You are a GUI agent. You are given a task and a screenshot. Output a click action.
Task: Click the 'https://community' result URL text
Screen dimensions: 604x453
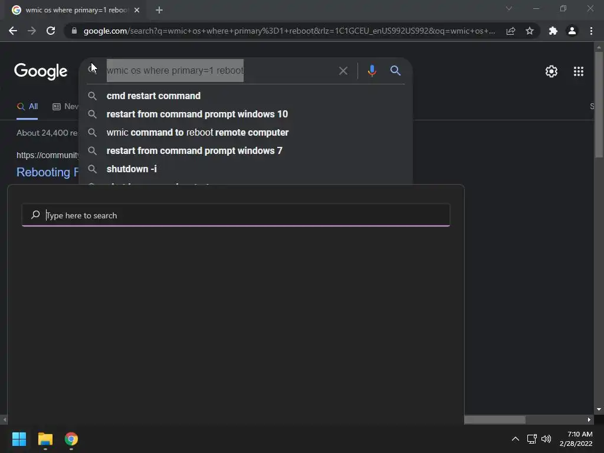coord(47,155)
